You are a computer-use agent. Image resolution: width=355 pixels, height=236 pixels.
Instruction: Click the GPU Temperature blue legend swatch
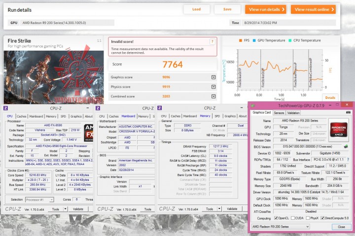click(254, 40)
